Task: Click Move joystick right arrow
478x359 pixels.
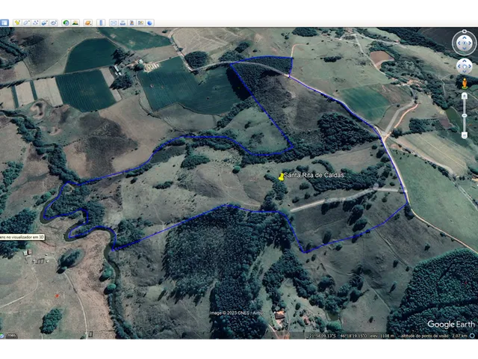Action: 470,67
